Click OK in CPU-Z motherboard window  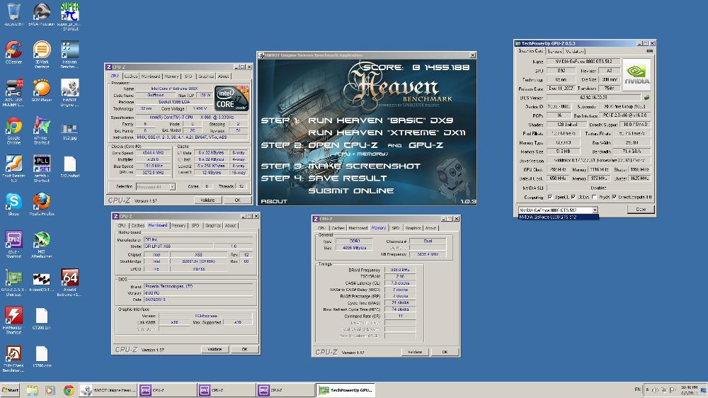pyautogui.click(x=244, y=349)
